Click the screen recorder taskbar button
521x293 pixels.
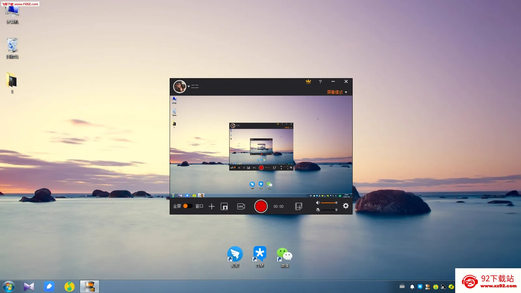coord(90,287)
